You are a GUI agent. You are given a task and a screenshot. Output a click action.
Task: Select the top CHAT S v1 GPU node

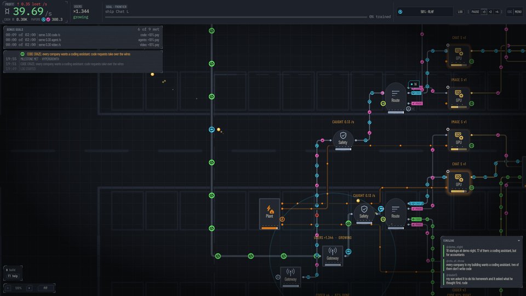tap(459, 56)
